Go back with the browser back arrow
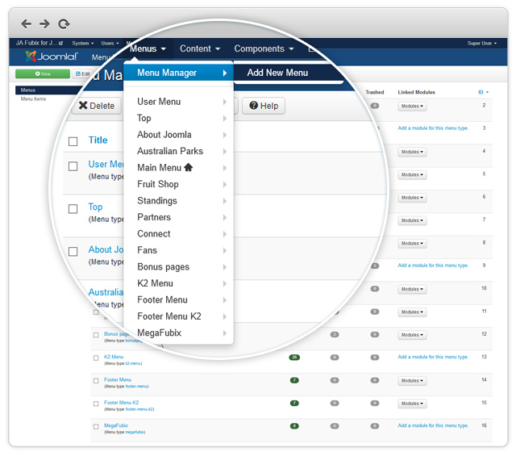This screenshot has width=516, height=473. [x=27, y=23]
